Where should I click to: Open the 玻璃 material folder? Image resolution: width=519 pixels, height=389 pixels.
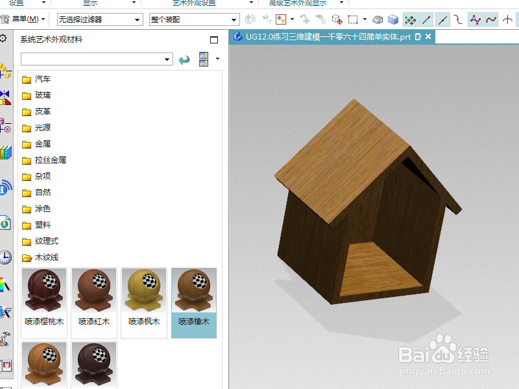36,95
